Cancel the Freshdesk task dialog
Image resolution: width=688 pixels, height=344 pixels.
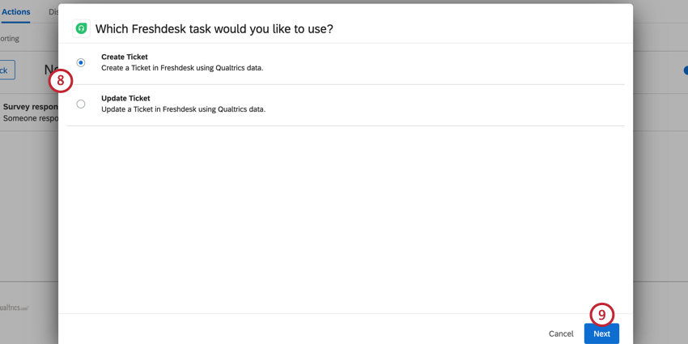coord(561,334)
